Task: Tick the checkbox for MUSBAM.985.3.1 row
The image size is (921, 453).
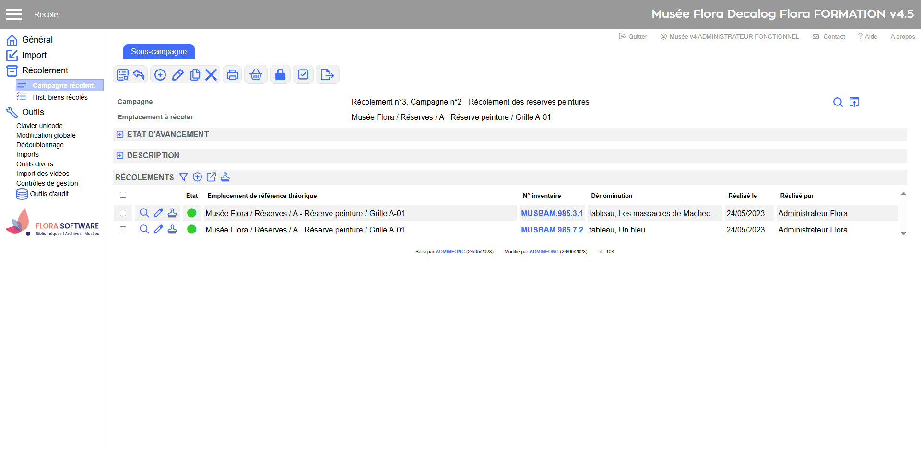Action: [123, 213]
